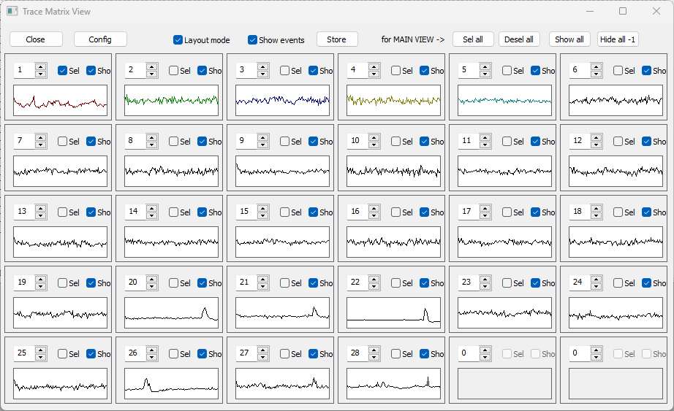The height and width of the screenshot is (411, 674).
Task: Click the red trace 1 plot thumbnail
Action: (60, 100)
